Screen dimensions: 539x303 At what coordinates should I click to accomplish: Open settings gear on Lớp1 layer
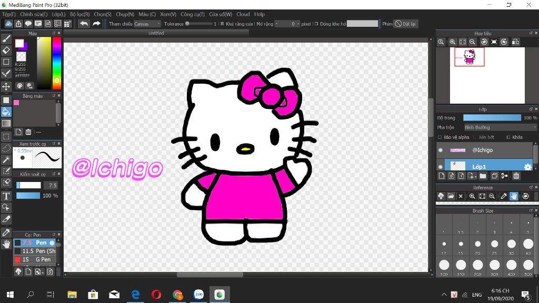pos(527,167)
